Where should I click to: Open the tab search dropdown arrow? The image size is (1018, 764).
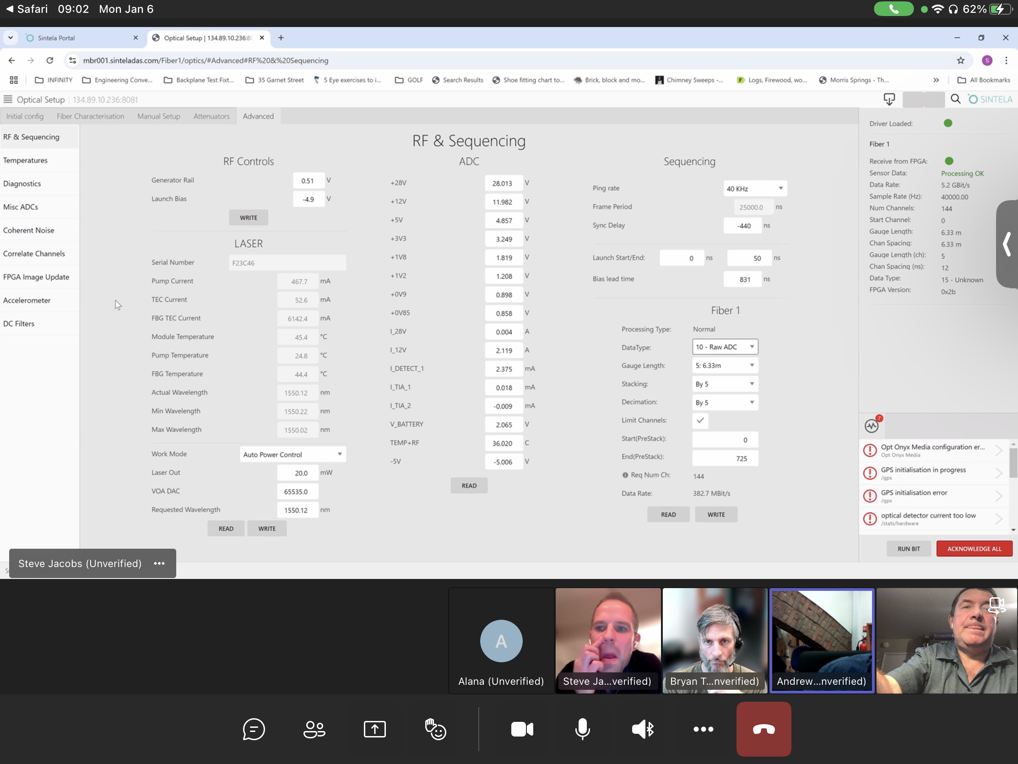10,38
